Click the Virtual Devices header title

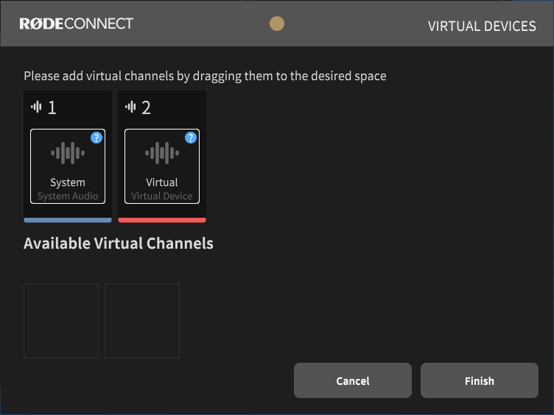[x=482, y=26]
